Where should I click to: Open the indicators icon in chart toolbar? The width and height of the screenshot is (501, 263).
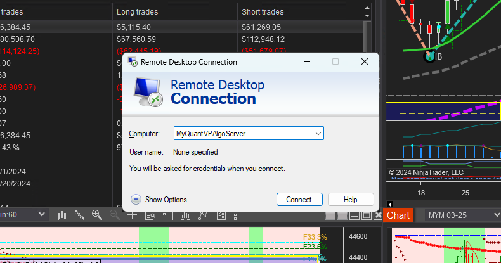185,216
